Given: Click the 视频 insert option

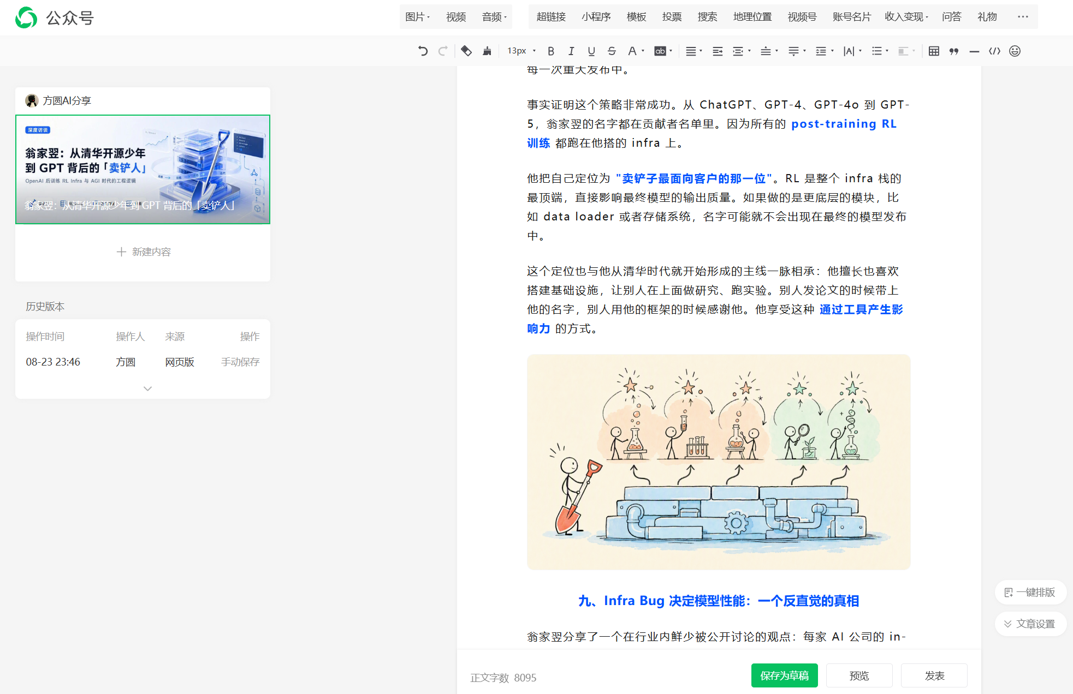Looking at the screenshot, I should (456, 17).
